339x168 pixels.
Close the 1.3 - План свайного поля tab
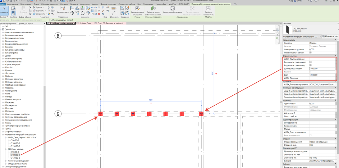pyautogui.click(x=74, y=23)
